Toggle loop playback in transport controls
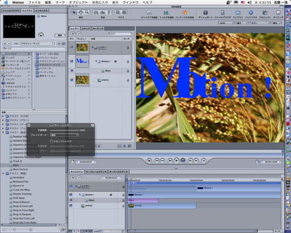This screenshot has height=233, width=291. [183, 161]
